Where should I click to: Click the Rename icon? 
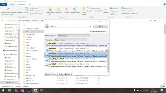click(75, 9)
